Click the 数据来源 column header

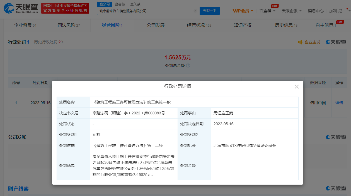point(318,83)
